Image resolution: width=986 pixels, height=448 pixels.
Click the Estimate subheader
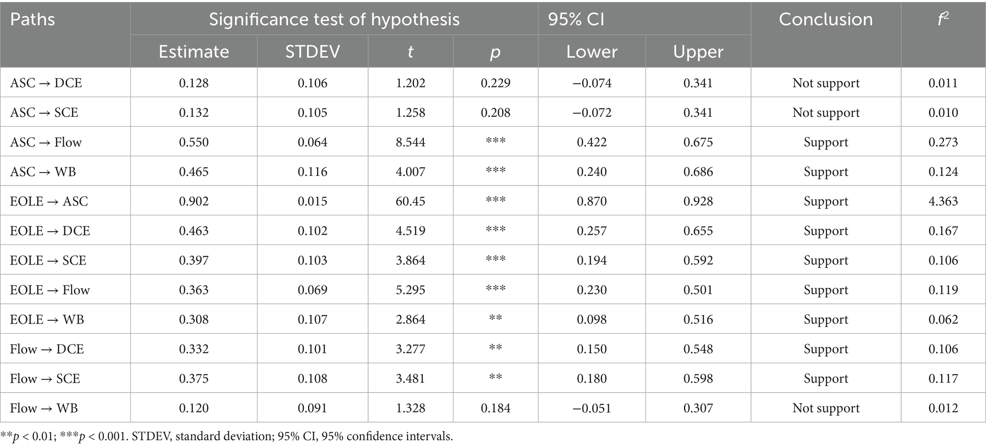coord(194,51)
